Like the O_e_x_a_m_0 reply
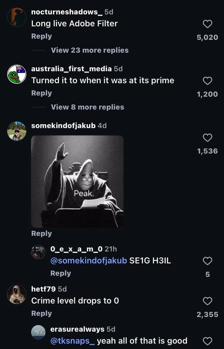The image size is (224, 349). tap(208, 261)
